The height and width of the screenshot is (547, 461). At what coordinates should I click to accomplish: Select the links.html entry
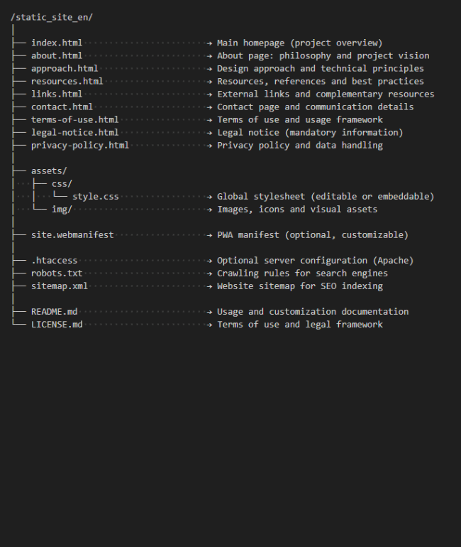point(57,94)
